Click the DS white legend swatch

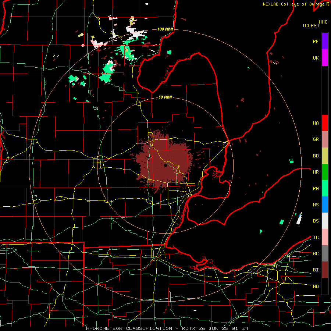coord(325,221)
